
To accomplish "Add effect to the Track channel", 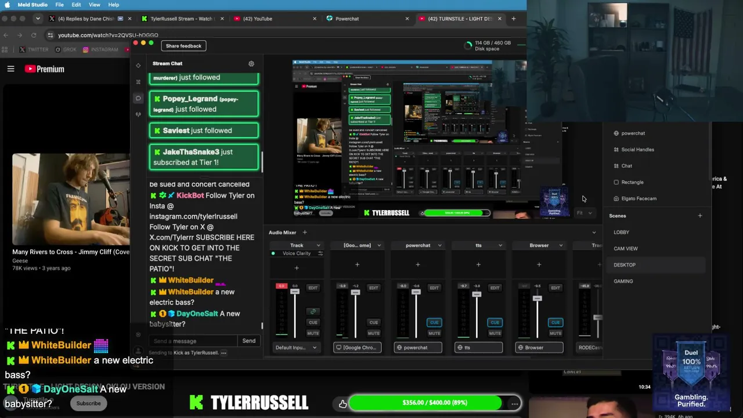I will pos(297,268).
